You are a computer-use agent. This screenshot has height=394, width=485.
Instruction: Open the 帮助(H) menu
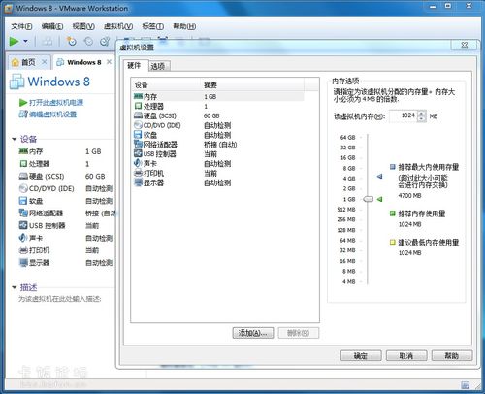click(184, 26)
